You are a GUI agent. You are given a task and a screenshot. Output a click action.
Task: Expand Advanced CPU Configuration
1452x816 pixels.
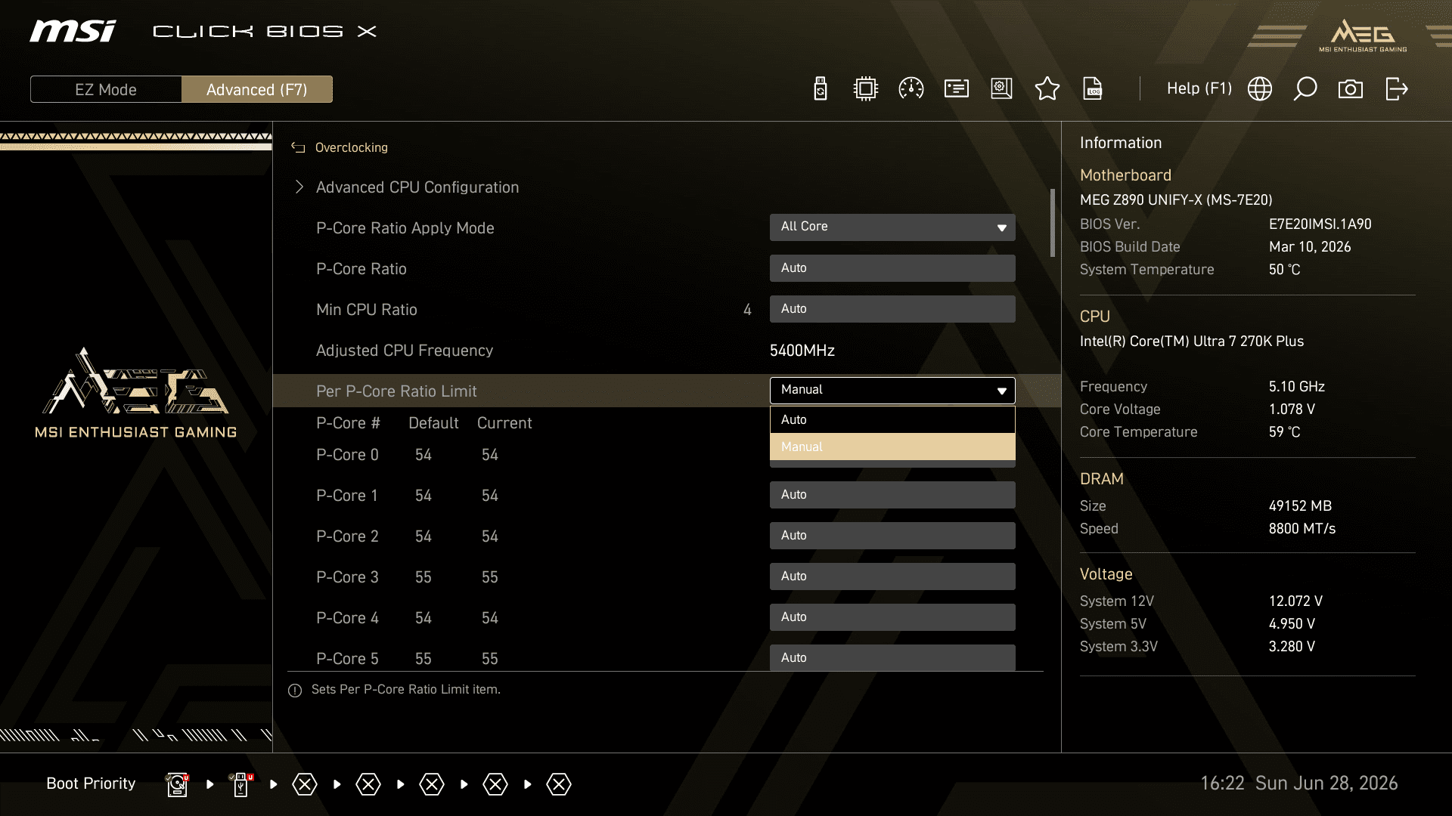click(x=417, y=187)
